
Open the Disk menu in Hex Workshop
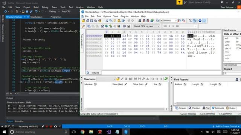pos(99,16)
